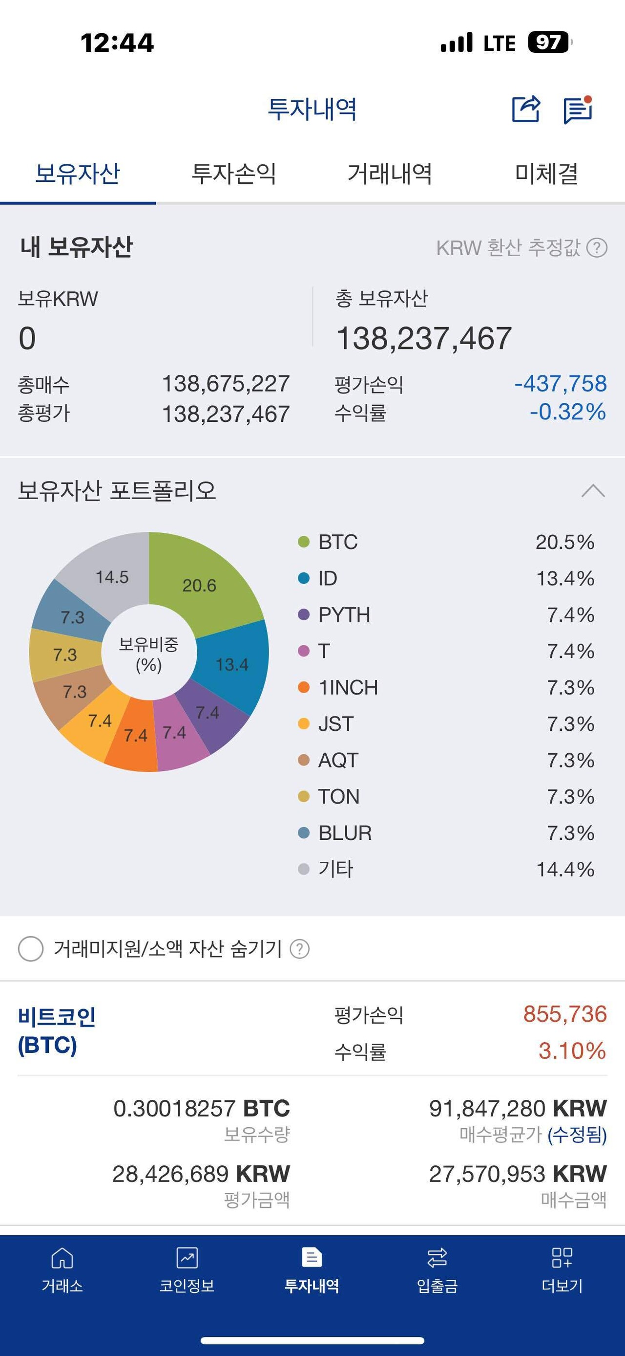Tap the green BTC color dot in the legend
The image size is (625, 1356).
point(304,541)
